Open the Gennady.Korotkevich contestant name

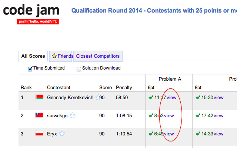pyautogui.click(x=70, y=97)
